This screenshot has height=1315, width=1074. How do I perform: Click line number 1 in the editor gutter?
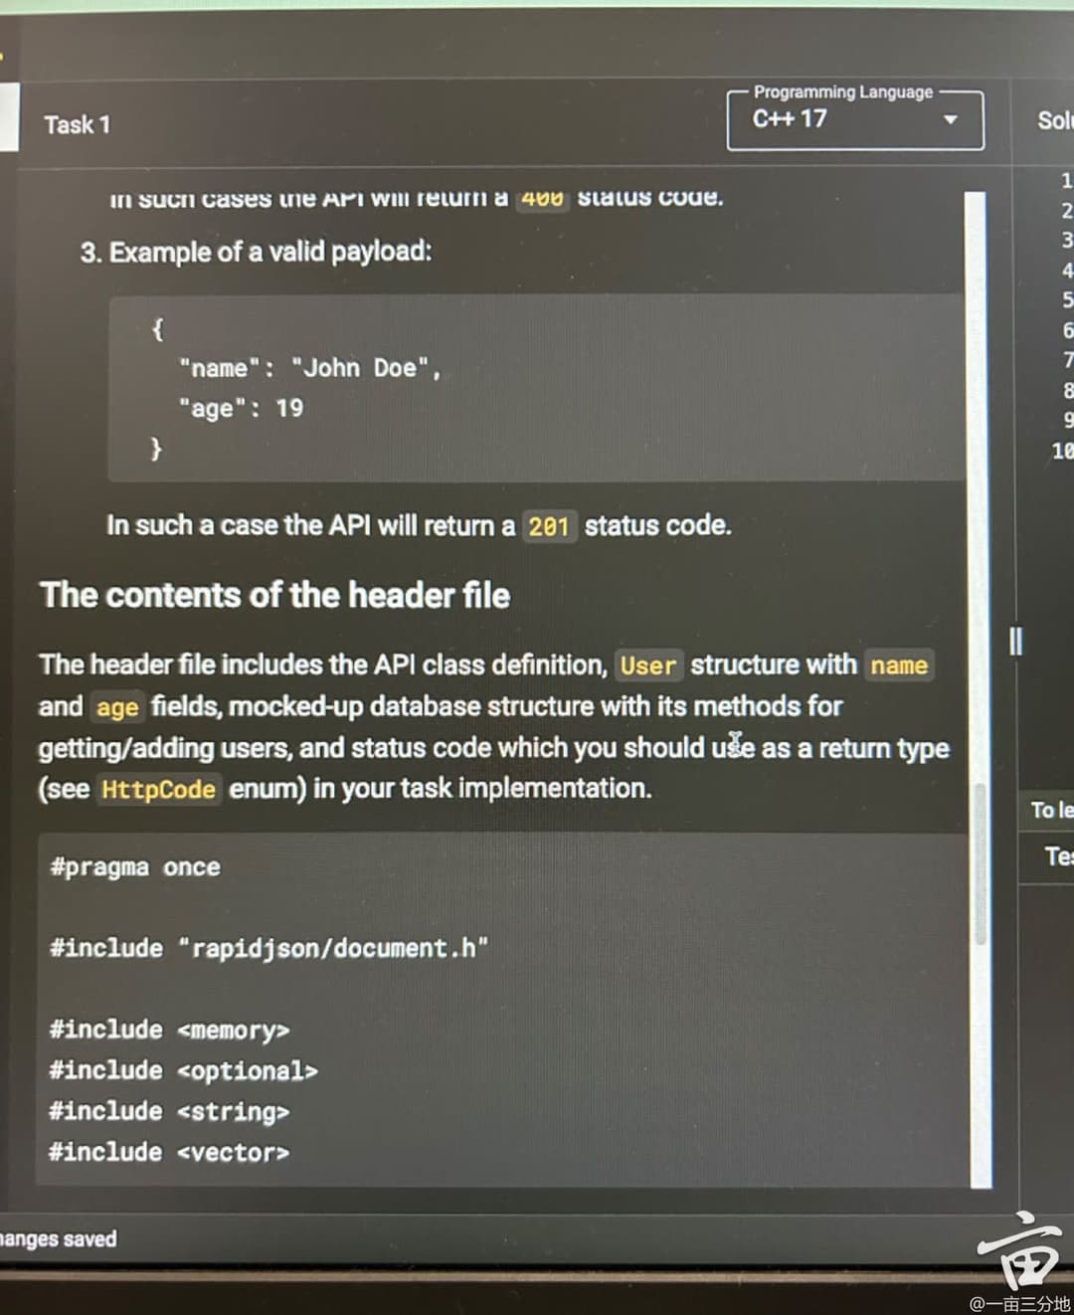tap(1065, 181)
